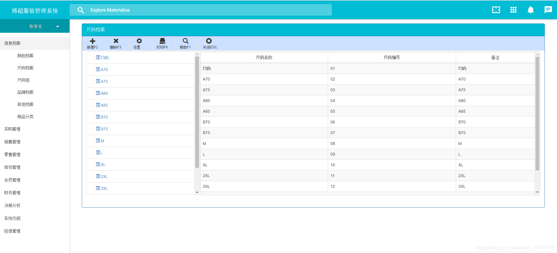
Task: Open the chat messages icon
Action: pyautogui.click(x=548, y=10)
